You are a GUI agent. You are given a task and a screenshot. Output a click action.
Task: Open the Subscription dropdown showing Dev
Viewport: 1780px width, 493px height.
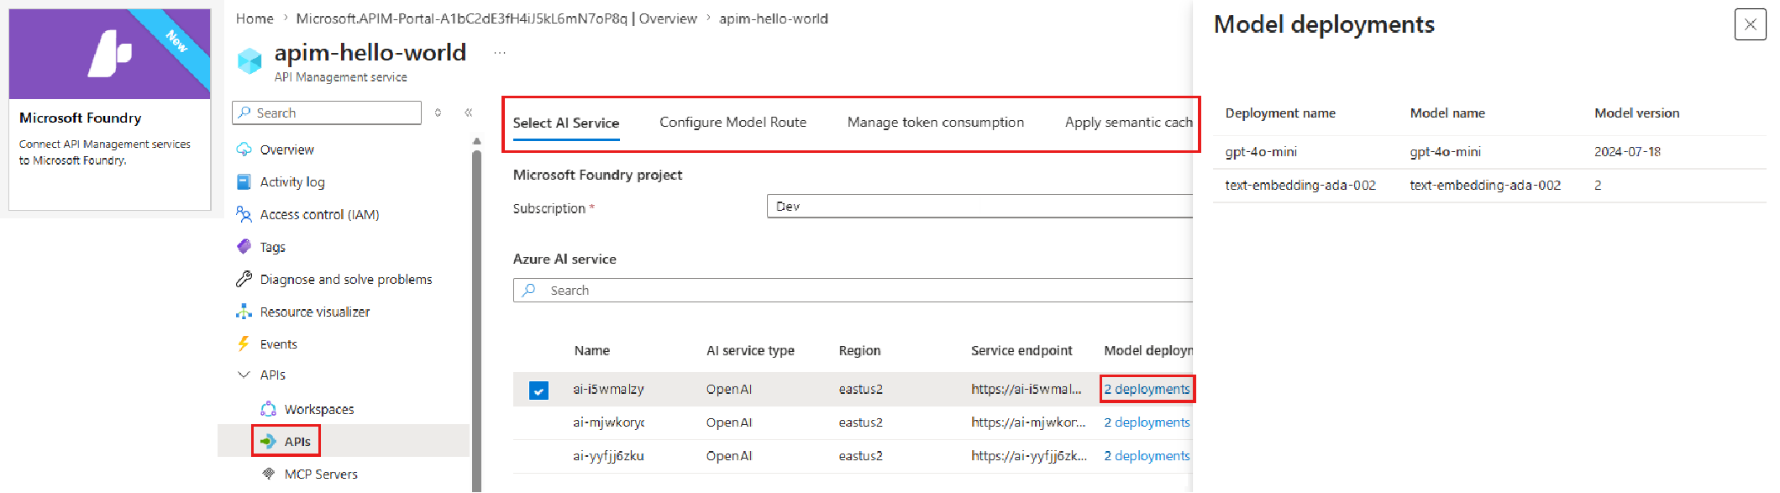tap(979, 206)
